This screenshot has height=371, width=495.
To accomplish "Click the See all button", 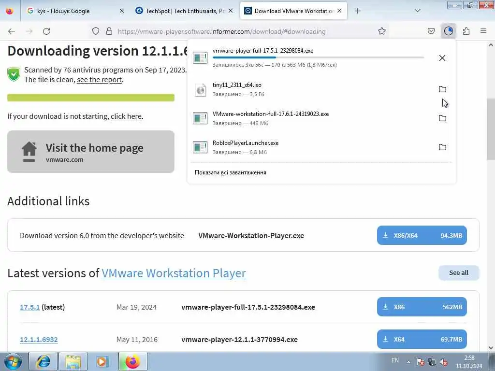I will tap(459, 273).
